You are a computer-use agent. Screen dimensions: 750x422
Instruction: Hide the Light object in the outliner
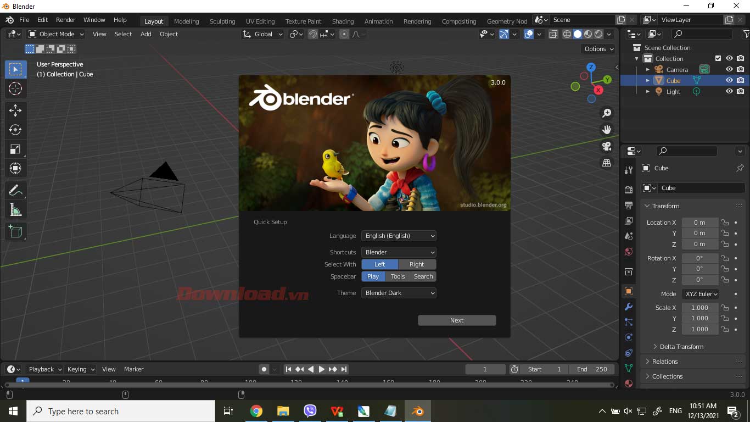pyautogui.click(x=729, y=91)
